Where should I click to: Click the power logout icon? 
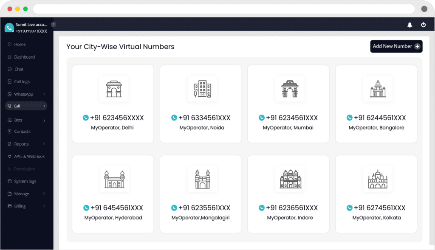click(423, 25)
